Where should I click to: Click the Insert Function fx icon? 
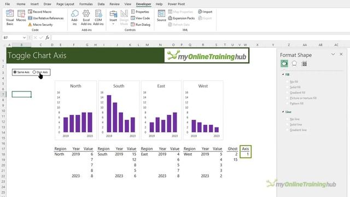[x=48, y=38]
